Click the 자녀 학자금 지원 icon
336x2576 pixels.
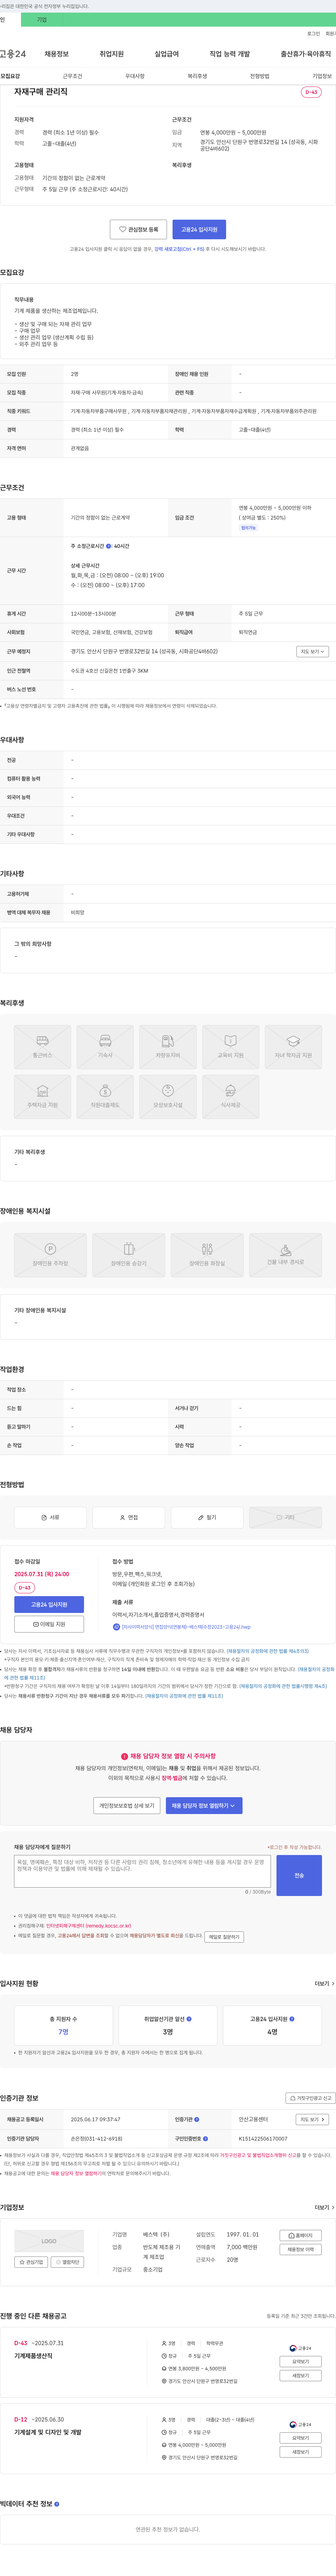coord(293,1047)
